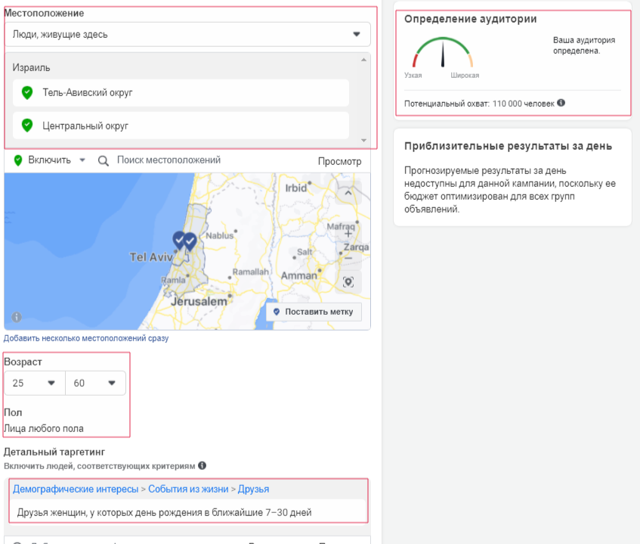Click the Поставить метку button
Viewport: 640px width, 544px height.
click(x=314, y=312)
